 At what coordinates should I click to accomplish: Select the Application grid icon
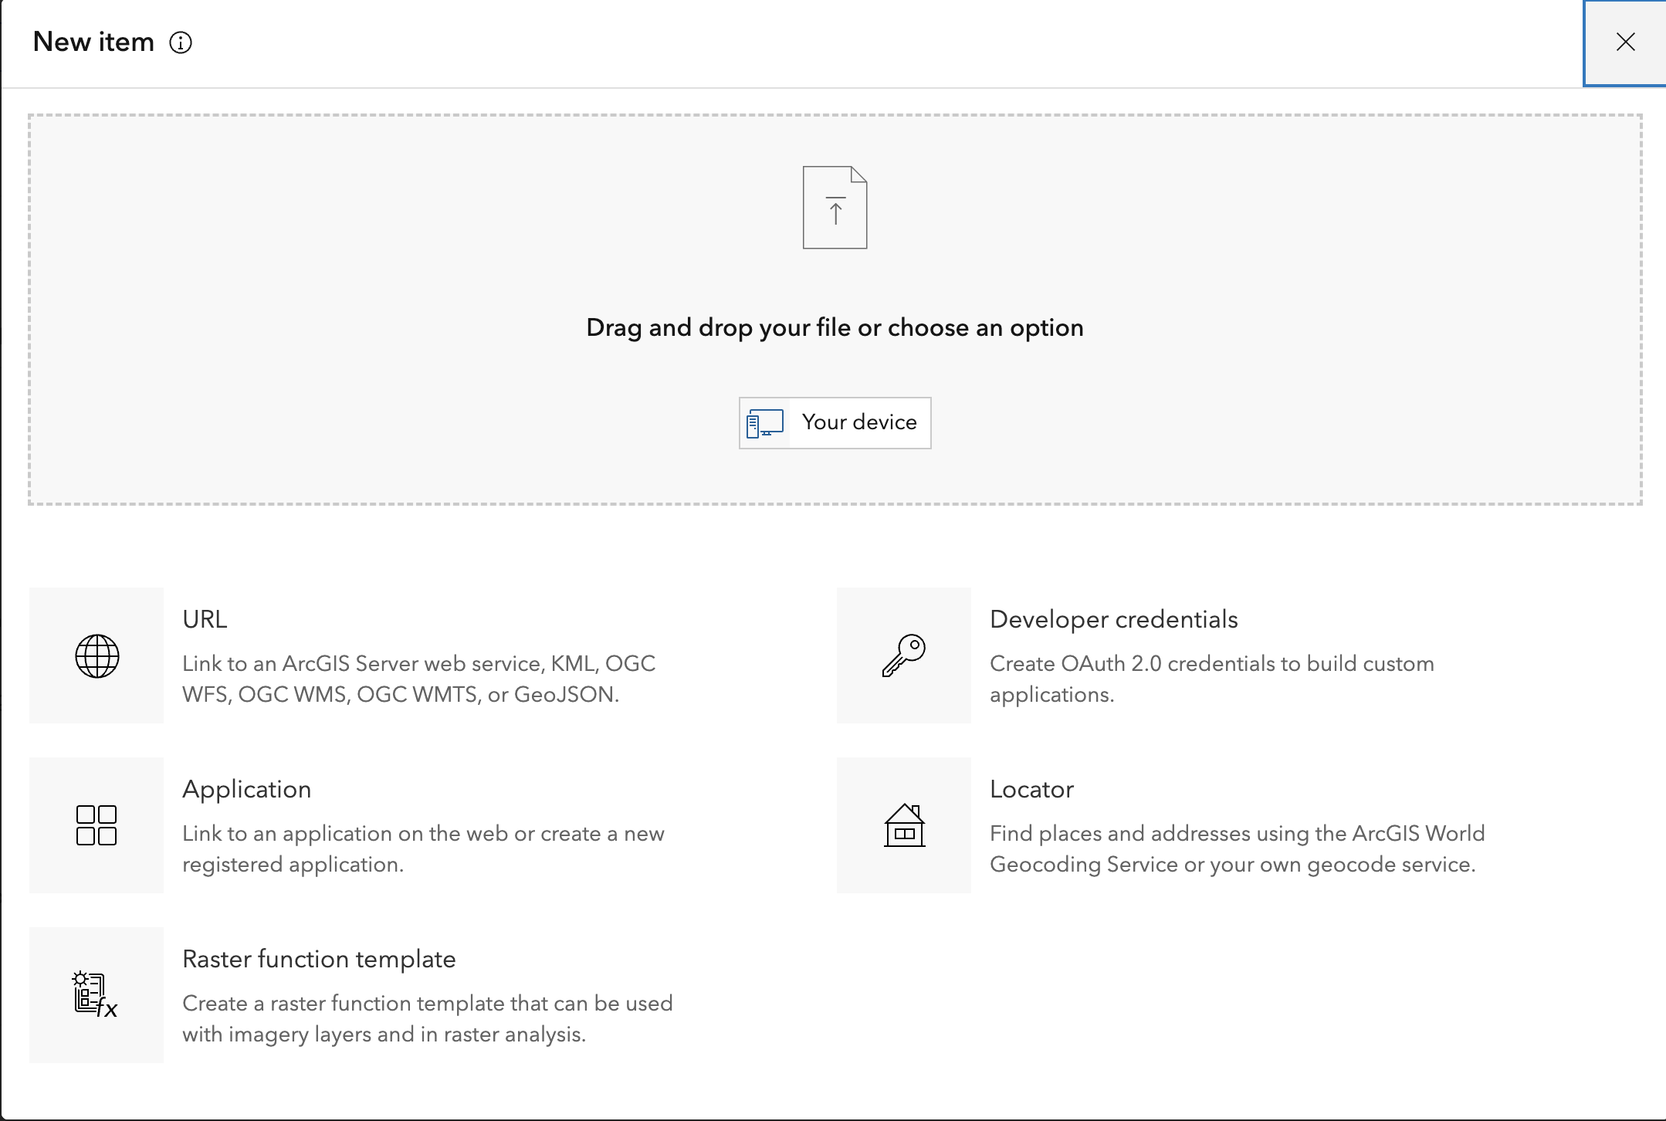(x=97, y=825)
